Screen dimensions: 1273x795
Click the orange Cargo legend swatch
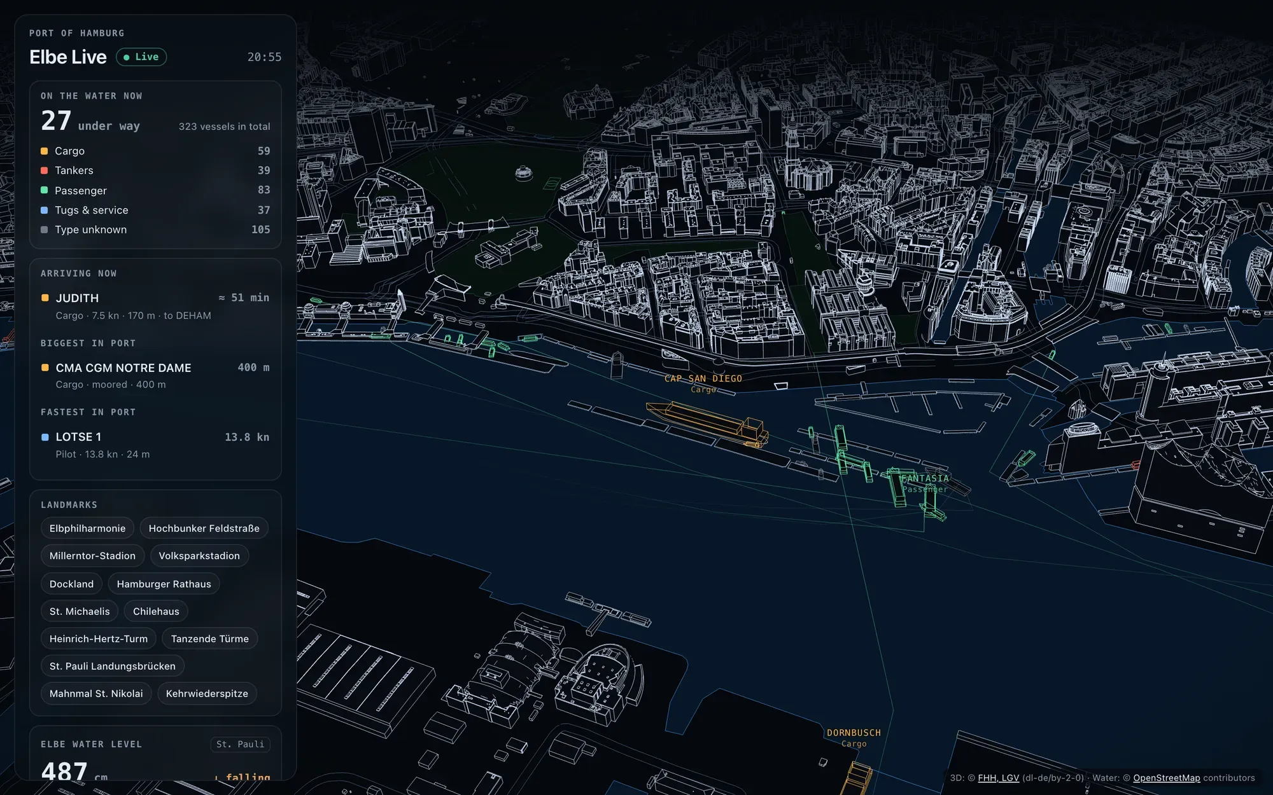tap(45, 151)
